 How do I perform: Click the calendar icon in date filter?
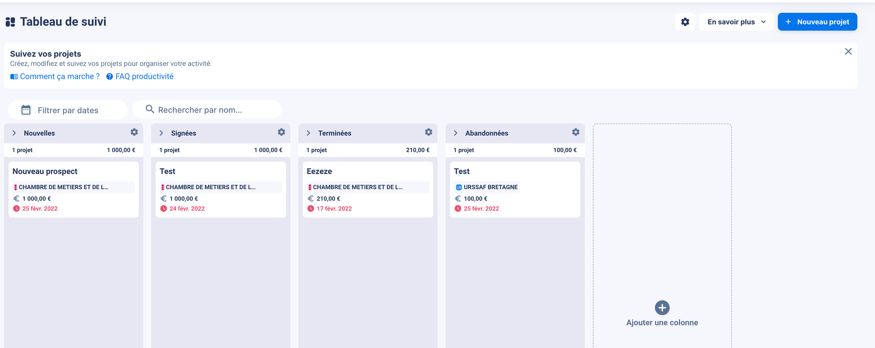26,110
